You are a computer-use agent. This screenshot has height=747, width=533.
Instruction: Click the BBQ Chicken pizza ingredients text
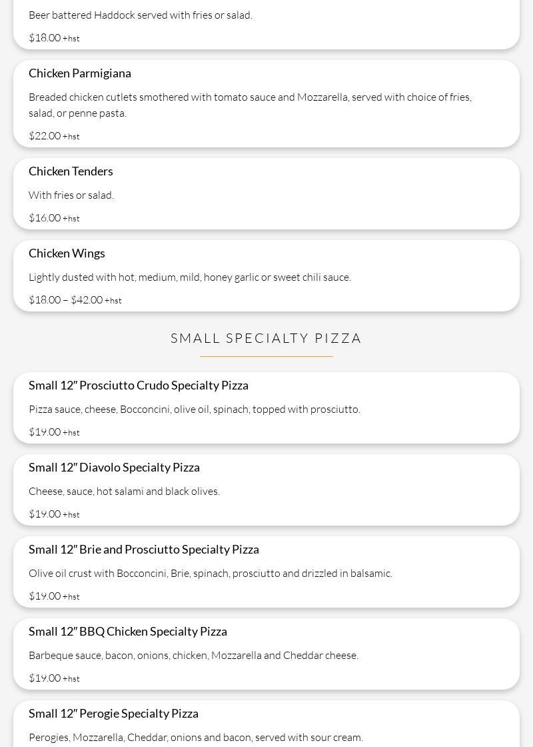tap(194, 655)
